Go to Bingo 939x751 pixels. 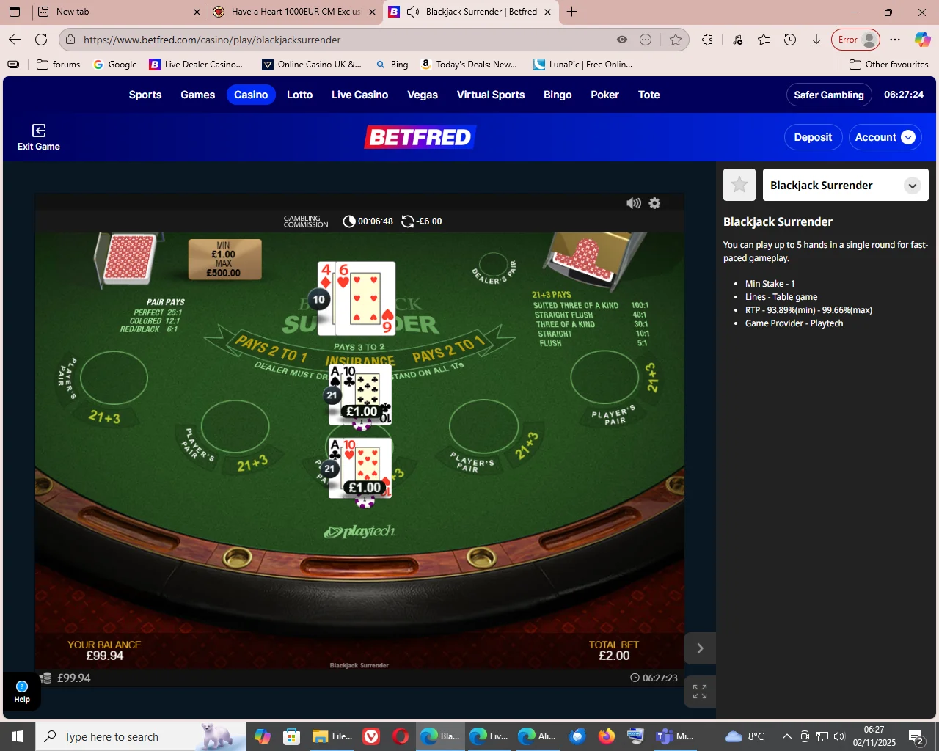(558, 95)
